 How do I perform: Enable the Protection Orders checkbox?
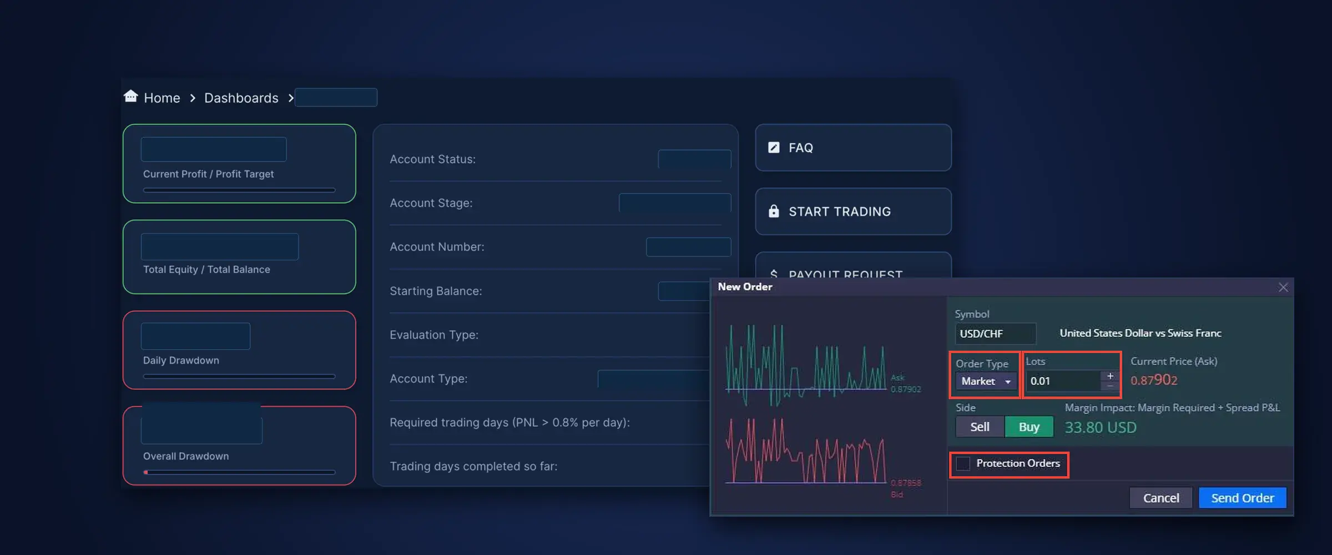coord(963,463)
